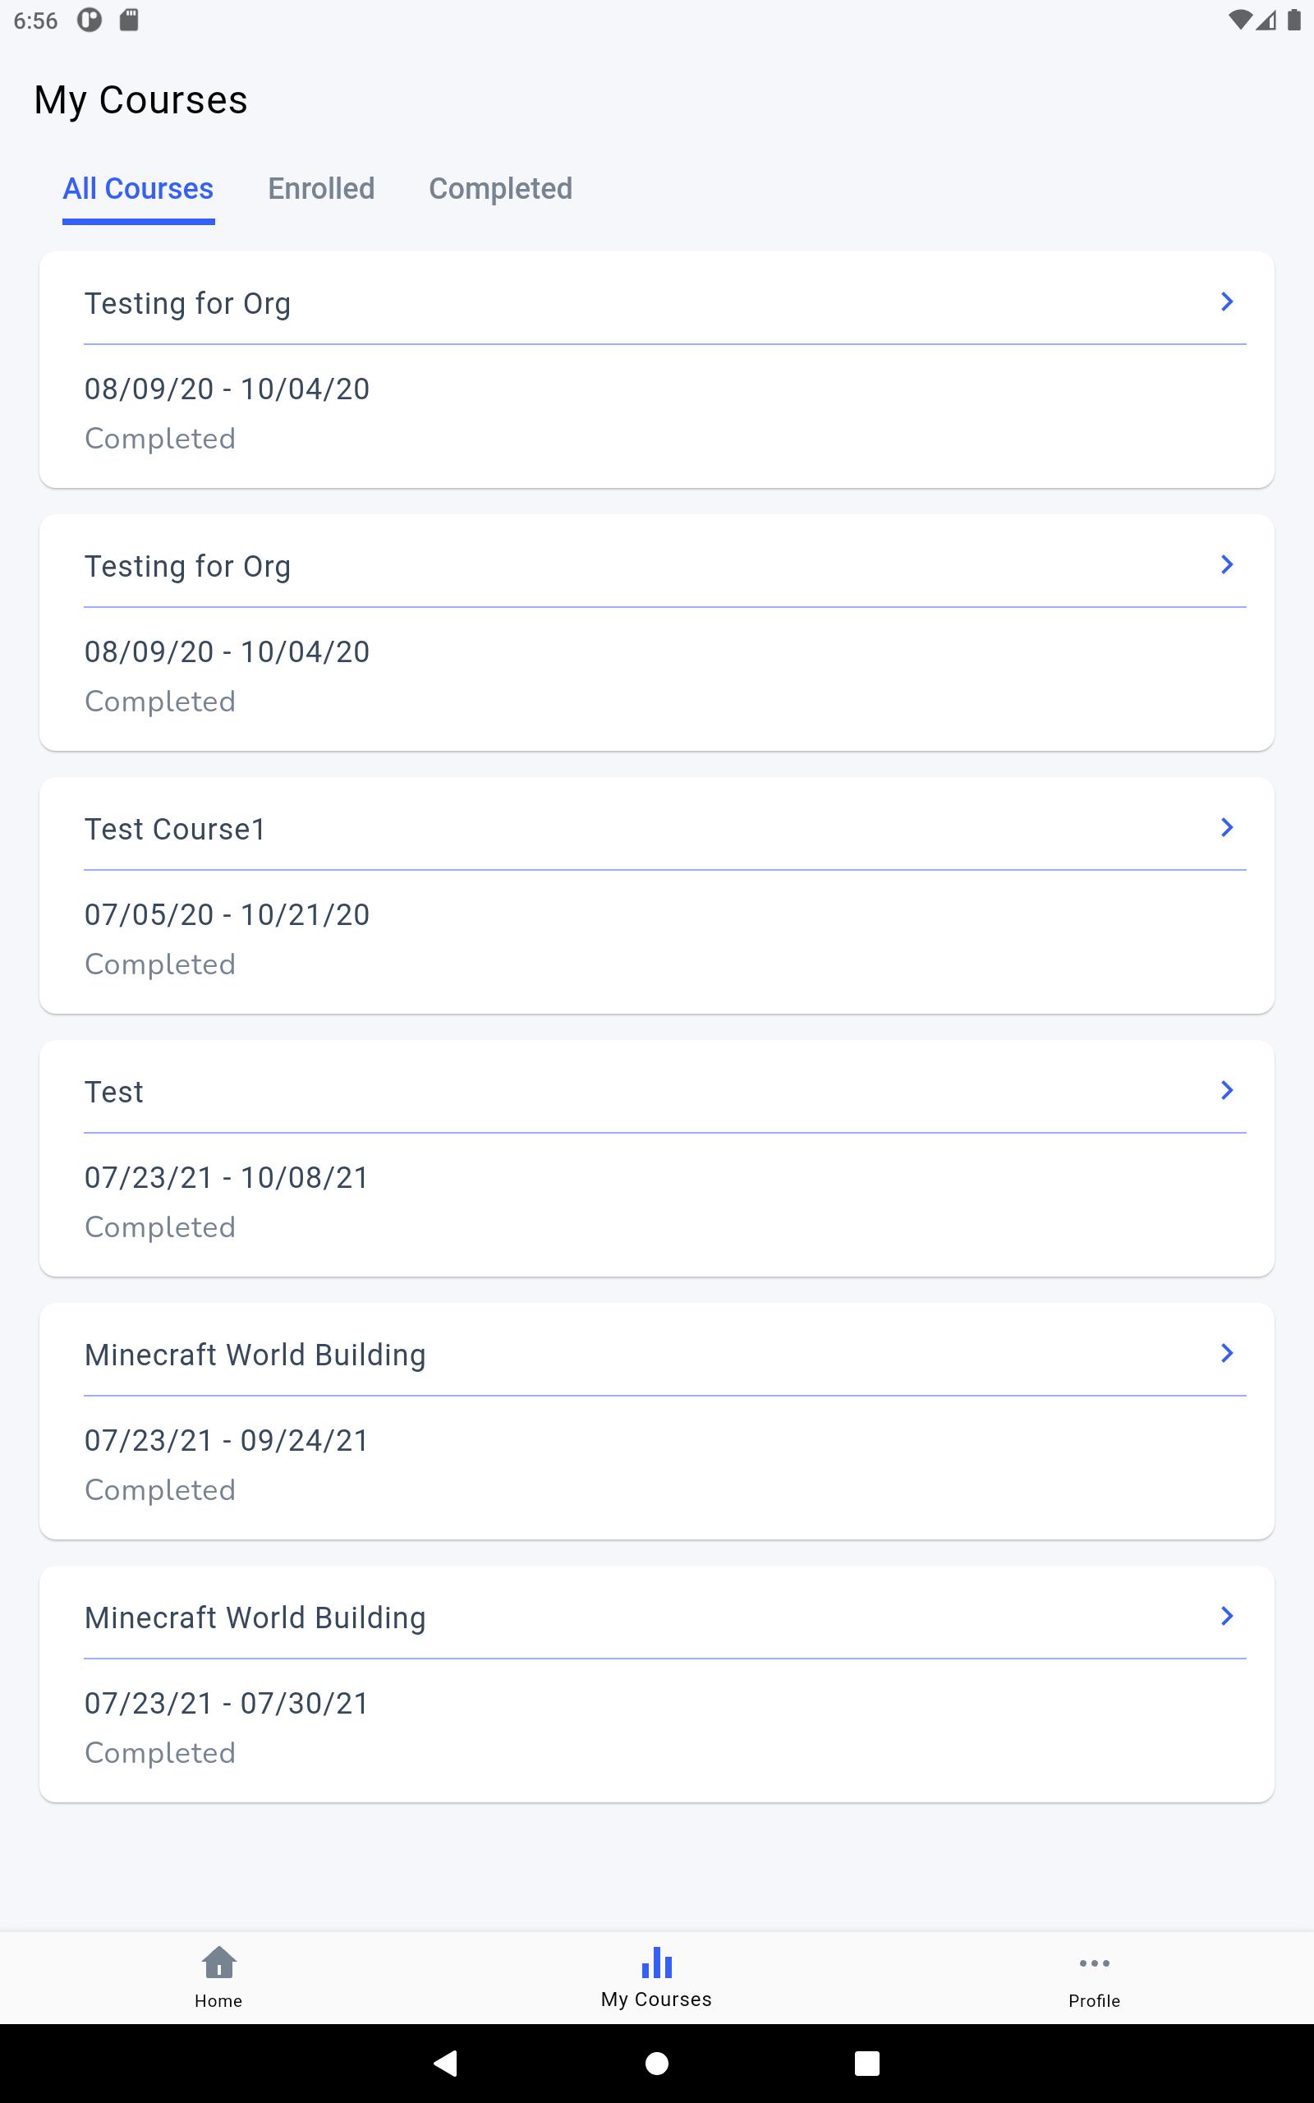
Task: Click the 07/23/21 - 09/24/21 date range
Action: 227,1440
